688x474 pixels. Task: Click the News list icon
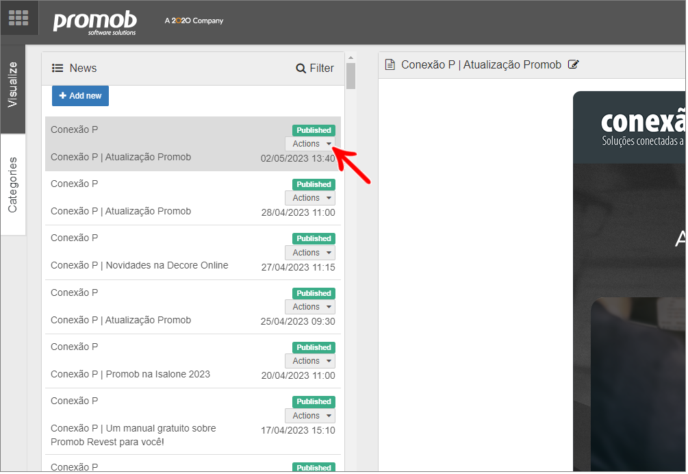click(x=58, y=68)
